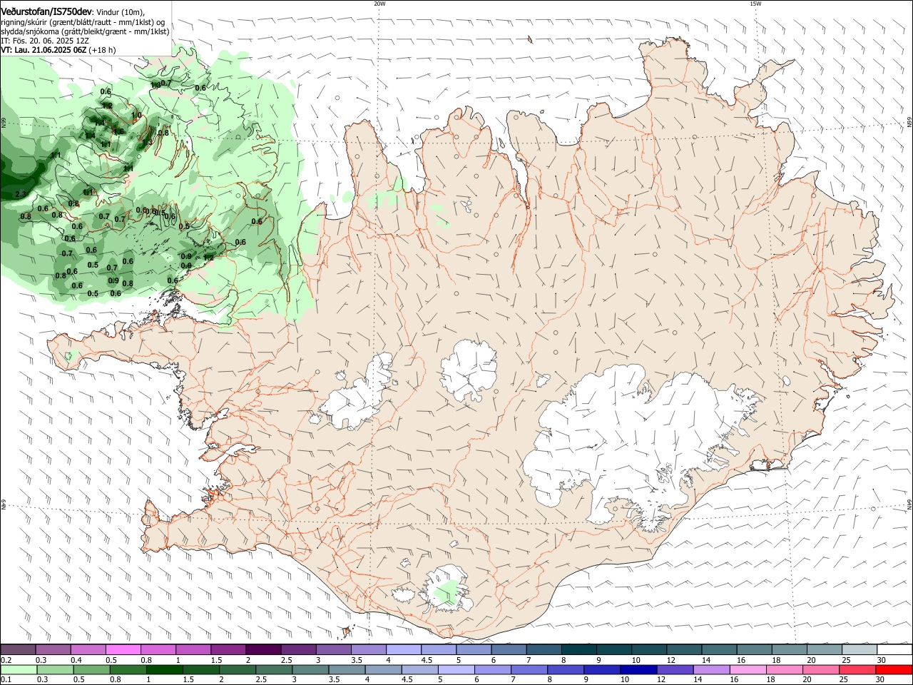Viewport: 913px width, 685px height.
Task: Click the "2.3" precipitation value on the map
Action: 21,194
